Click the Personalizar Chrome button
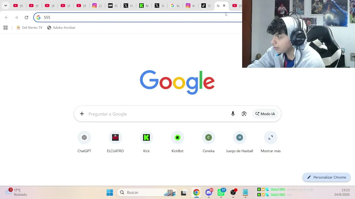Screen dimensions: 355x199 coord(326,177)
